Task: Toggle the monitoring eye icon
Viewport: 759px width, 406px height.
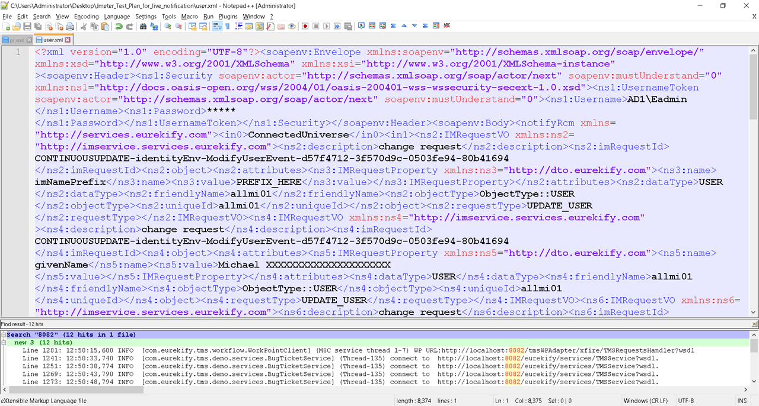Action: pyautogui.click(x=292, y=26)
